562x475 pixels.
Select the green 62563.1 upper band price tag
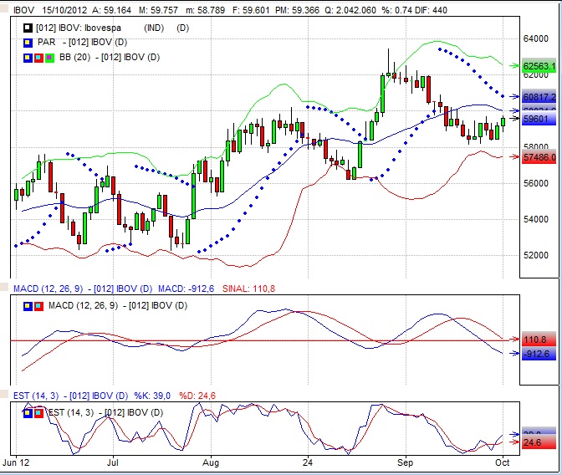click(x=539, y=65)
